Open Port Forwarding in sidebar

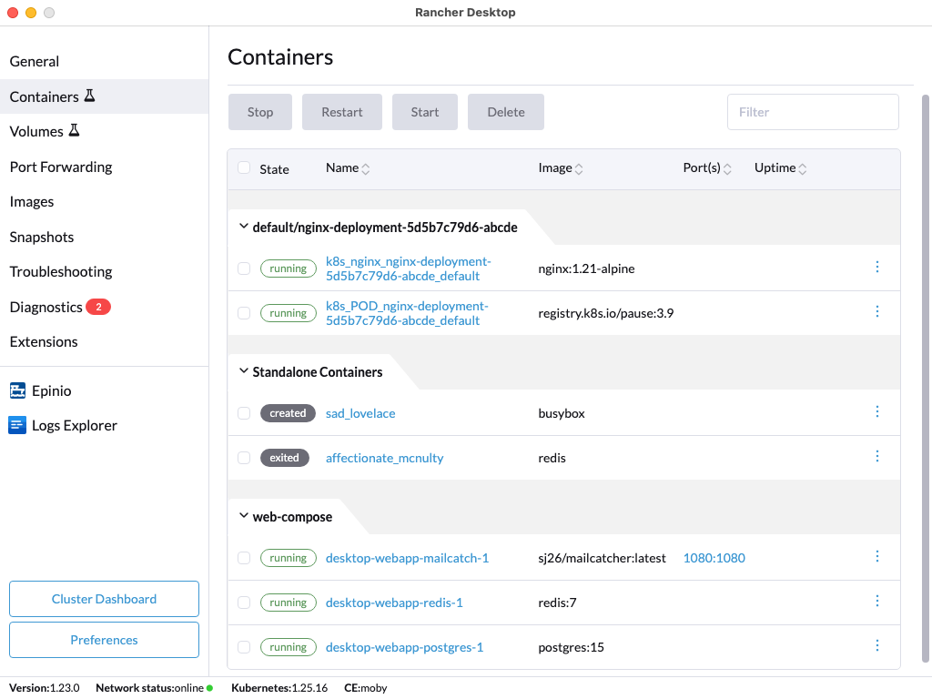[104, 167]
